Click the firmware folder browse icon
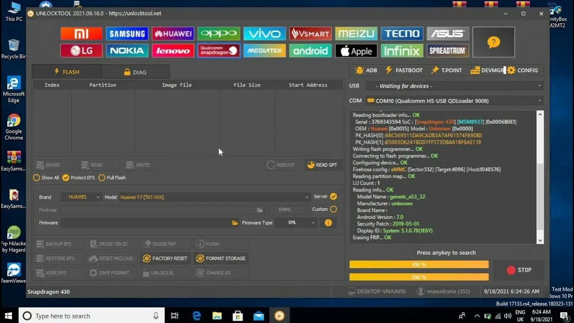Viewport: 574px width, 323px height. pyautogui.click(x=235, y=223)
